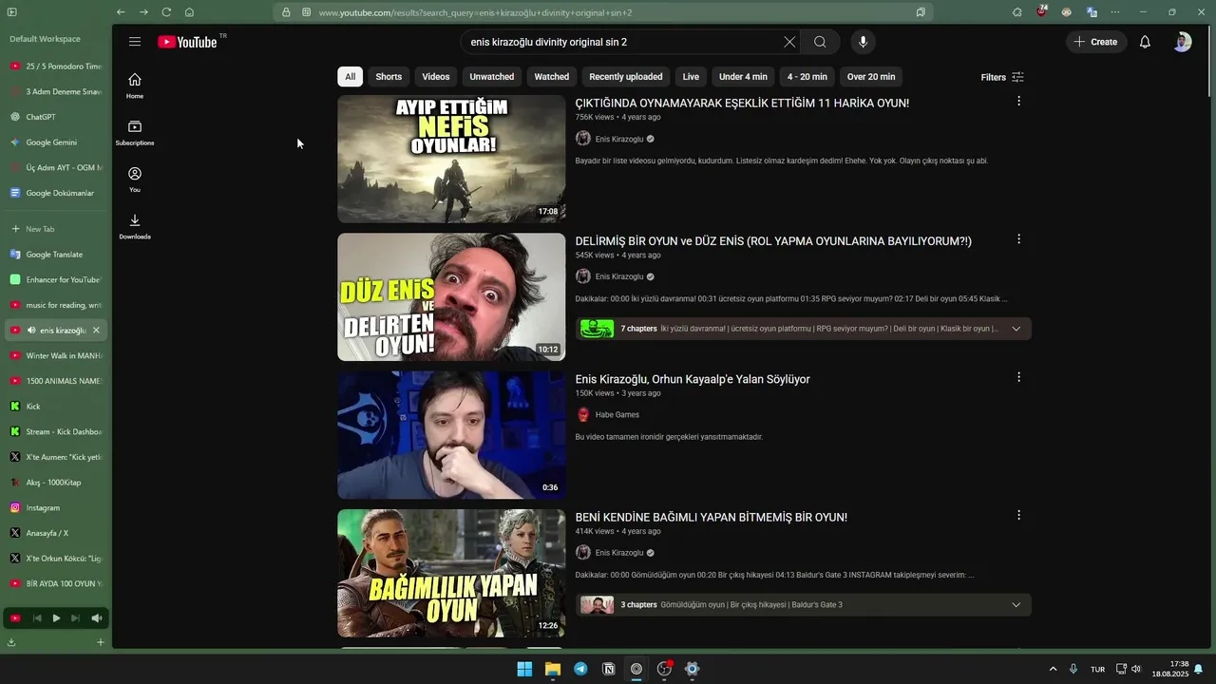Open more options for BENİ KENDİNE BAĞIMLI video
Image resolution: width=1216 pixels, height=684 pixels.
point(1018,515)
